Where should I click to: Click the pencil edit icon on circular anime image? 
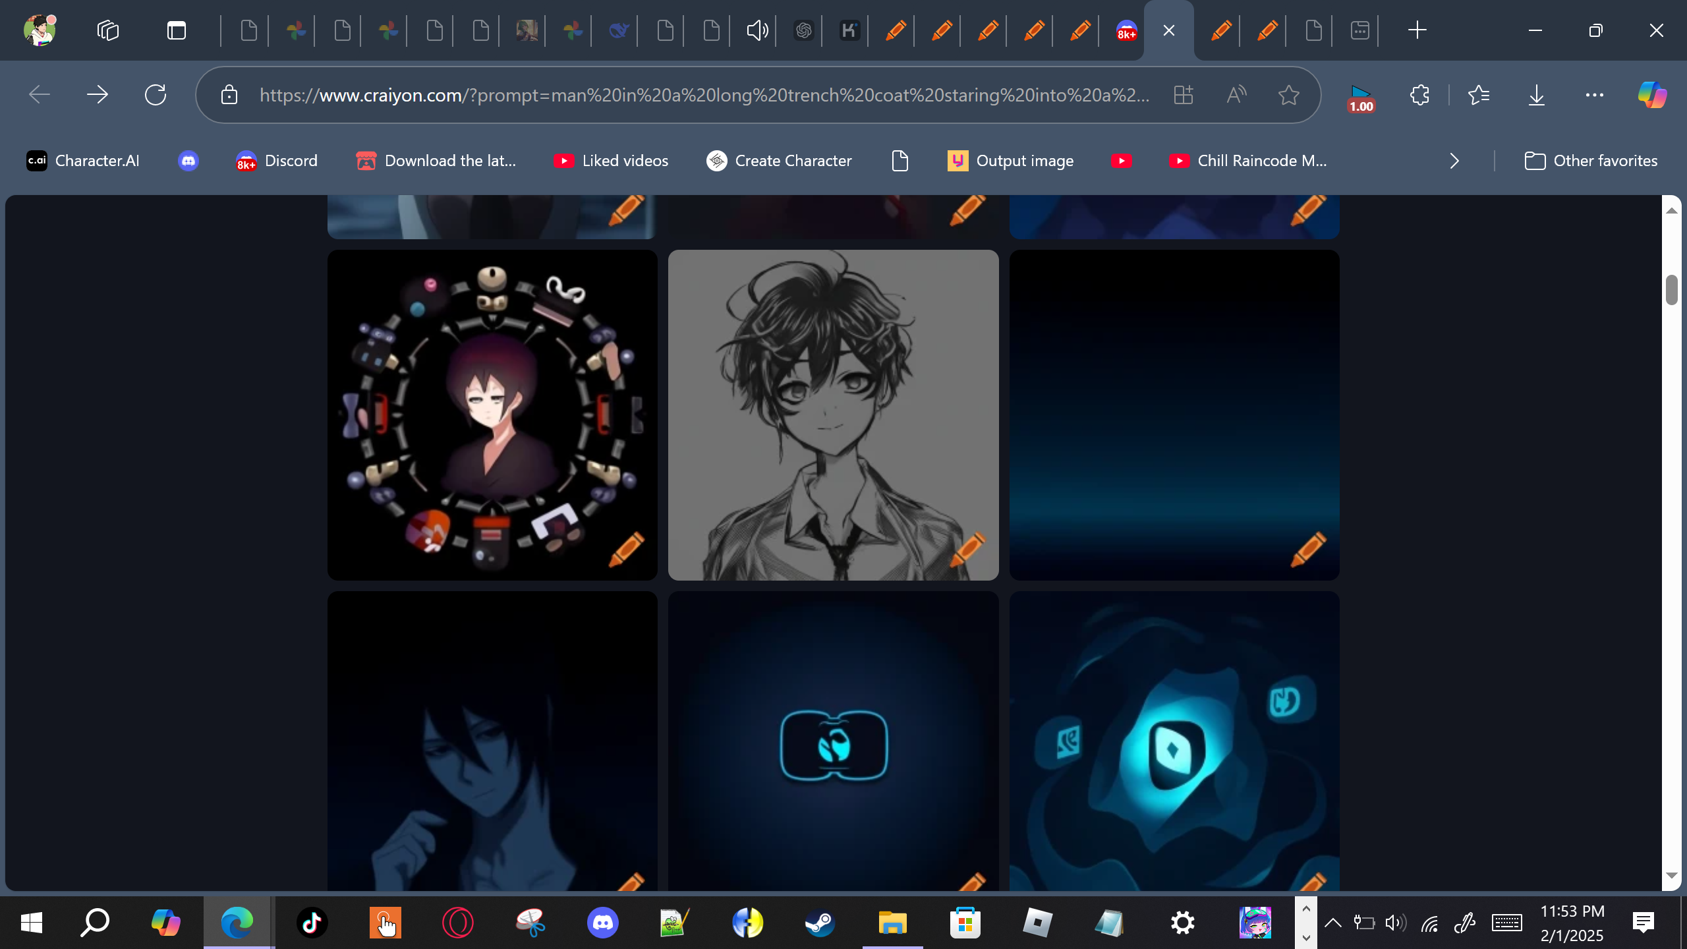pos(626,549)
